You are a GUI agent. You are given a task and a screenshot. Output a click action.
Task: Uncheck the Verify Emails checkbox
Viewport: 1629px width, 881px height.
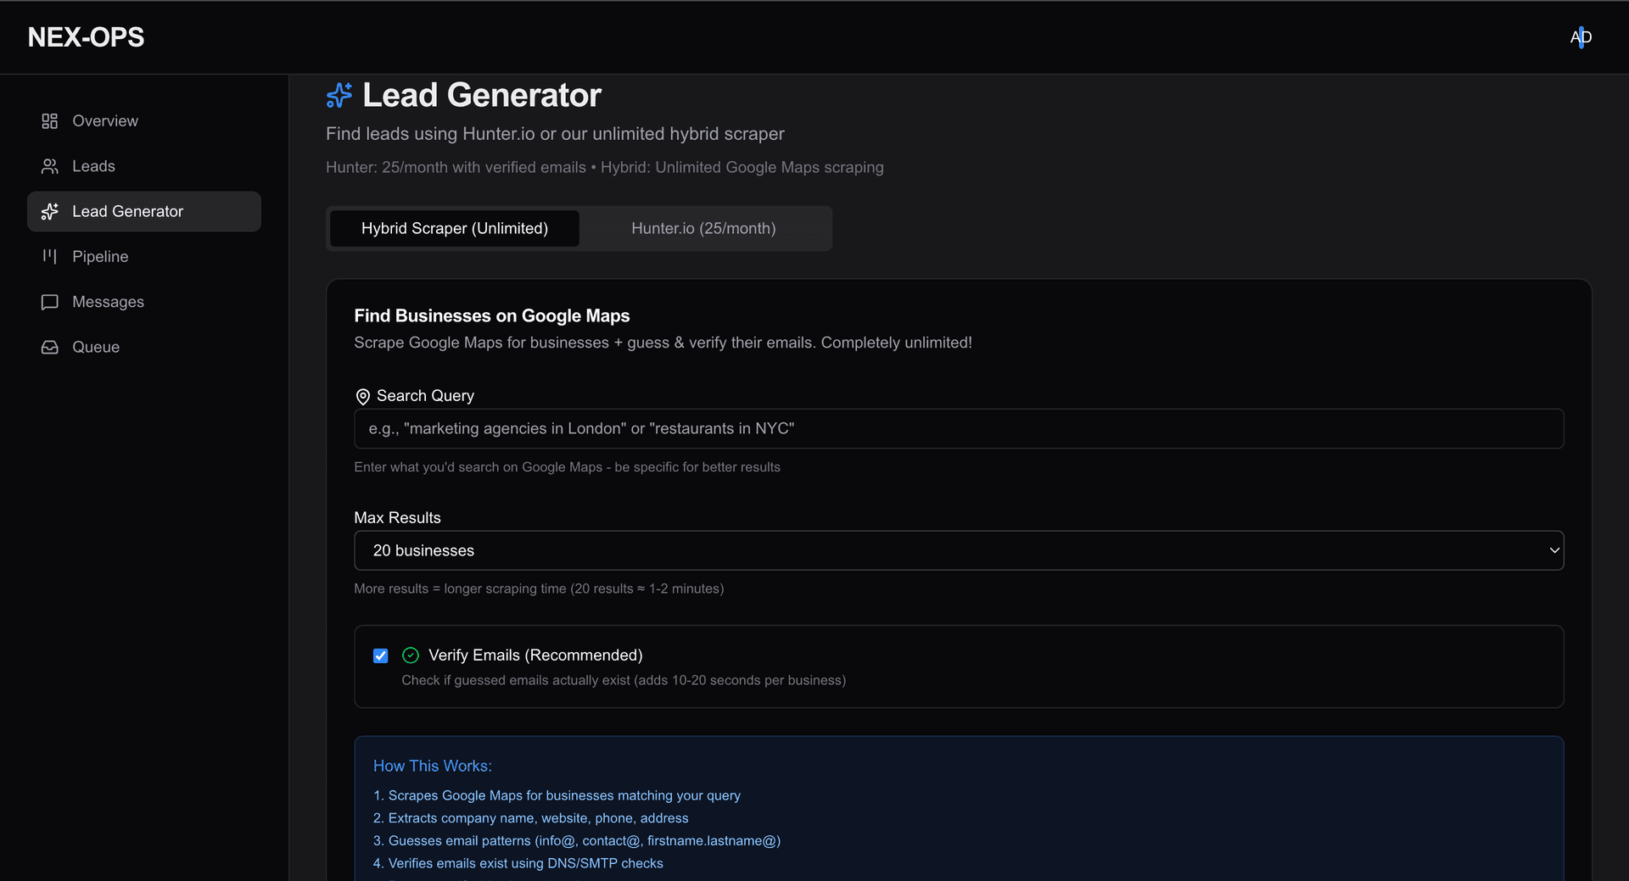(380, 655)
